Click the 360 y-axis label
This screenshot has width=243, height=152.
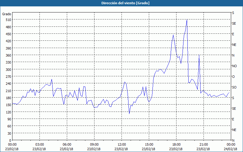(x=9, y=55)
